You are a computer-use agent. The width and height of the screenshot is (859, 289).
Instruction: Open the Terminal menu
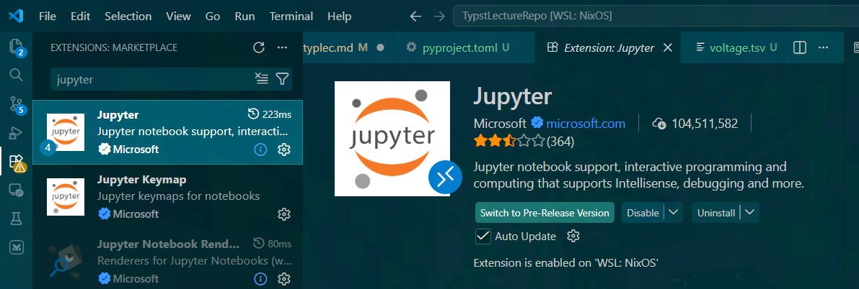coord(291,17)
